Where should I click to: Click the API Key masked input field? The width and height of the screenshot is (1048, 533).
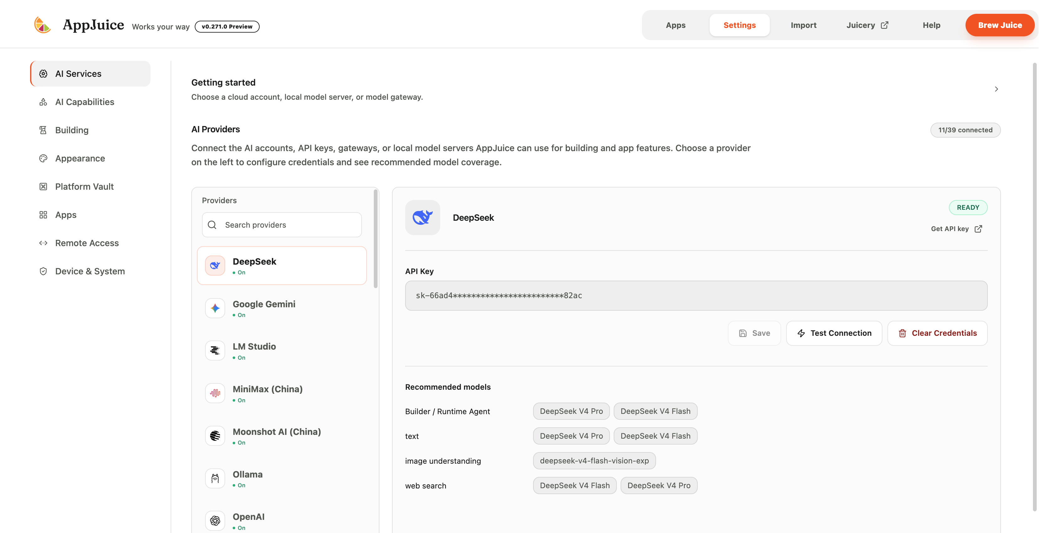(696, 295)
